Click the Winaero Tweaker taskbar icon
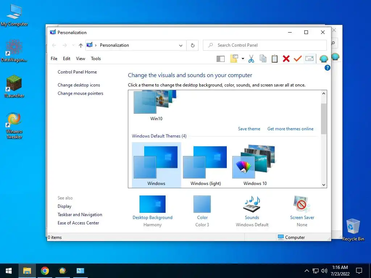Image resolution: width=371 pixels, height=278 pixels. pos(62,271)
